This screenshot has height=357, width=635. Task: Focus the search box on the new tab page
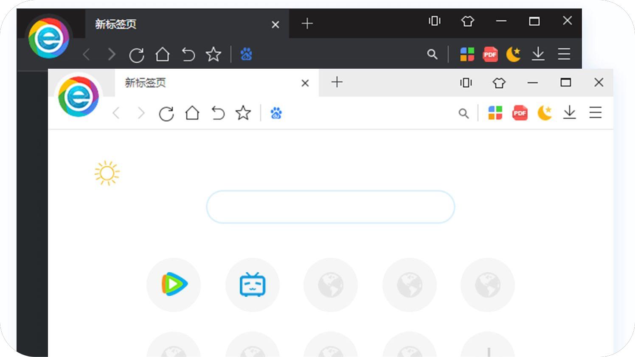331,207
